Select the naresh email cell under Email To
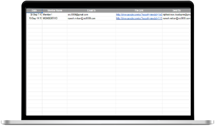Screen dimensions: 217x128 [x=91, y=18]
